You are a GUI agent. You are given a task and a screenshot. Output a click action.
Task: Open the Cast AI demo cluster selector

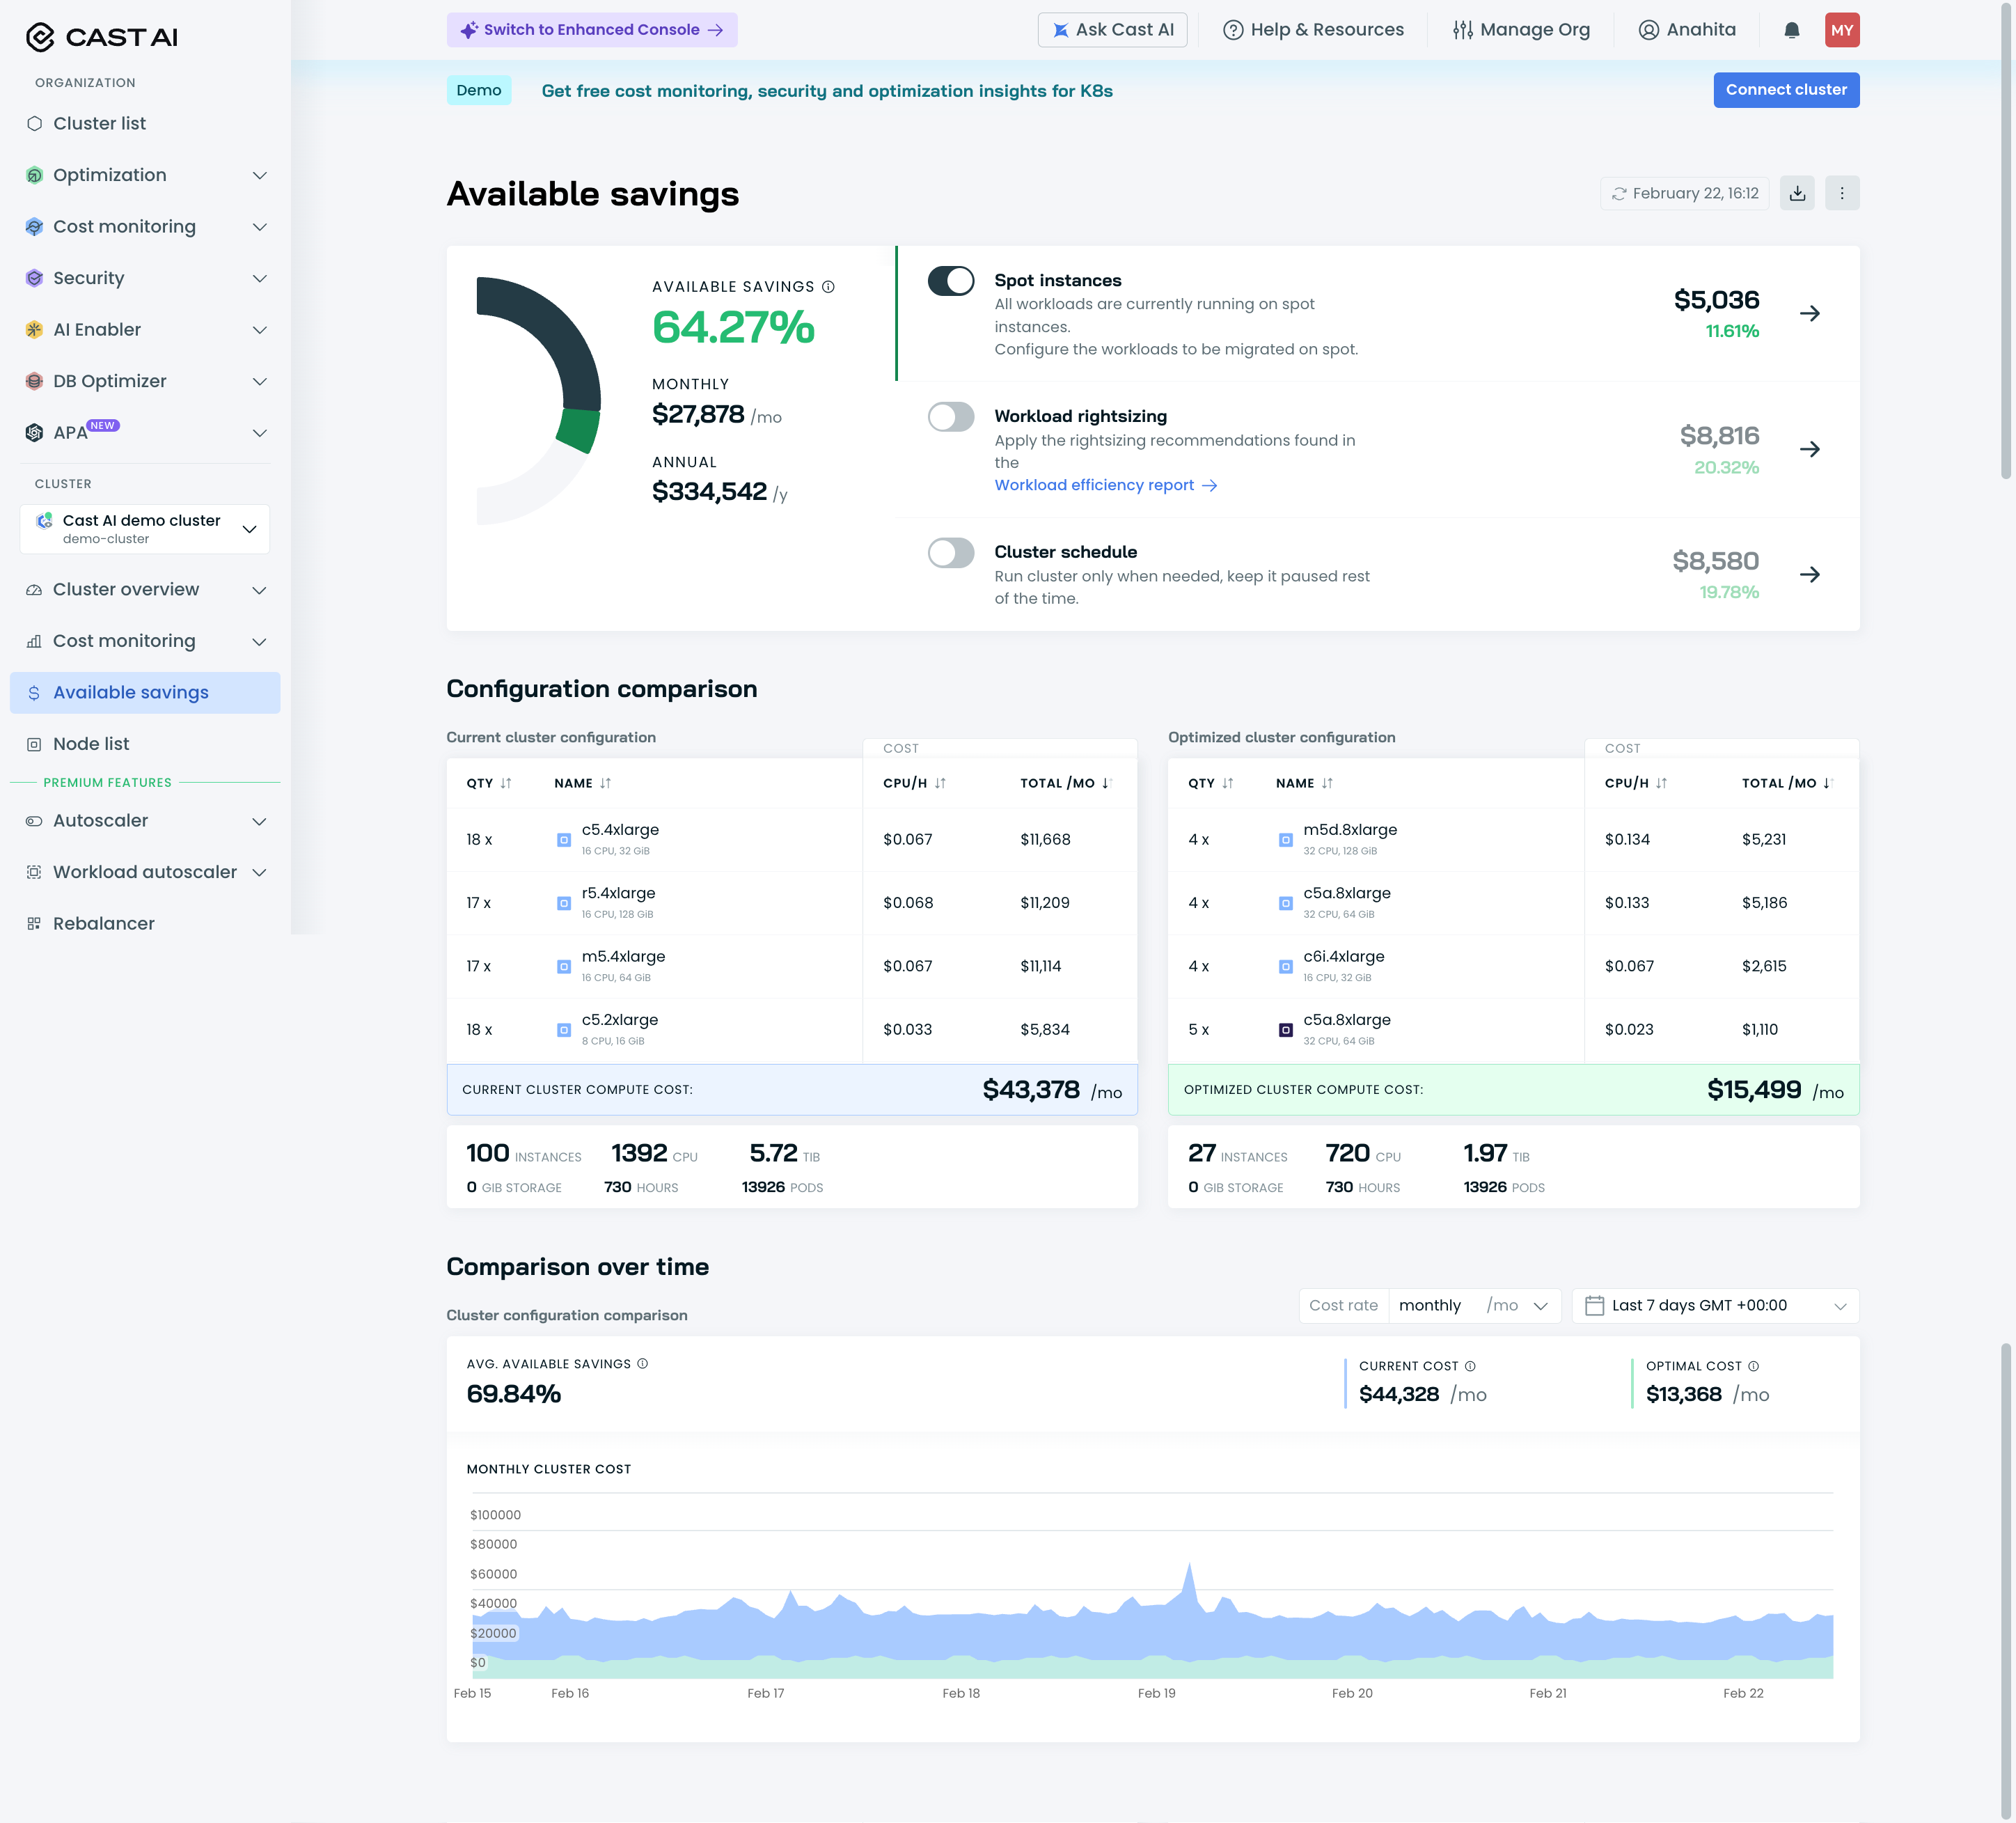145,529
